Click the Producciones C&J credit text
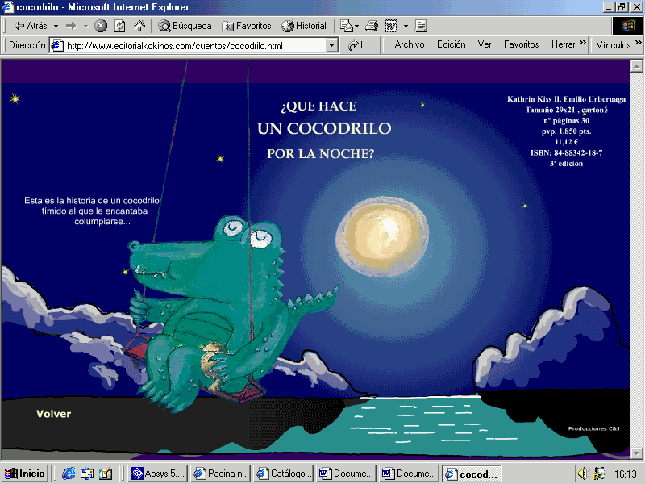The width and height of the screenshot is (645, 484). [593, 428]
